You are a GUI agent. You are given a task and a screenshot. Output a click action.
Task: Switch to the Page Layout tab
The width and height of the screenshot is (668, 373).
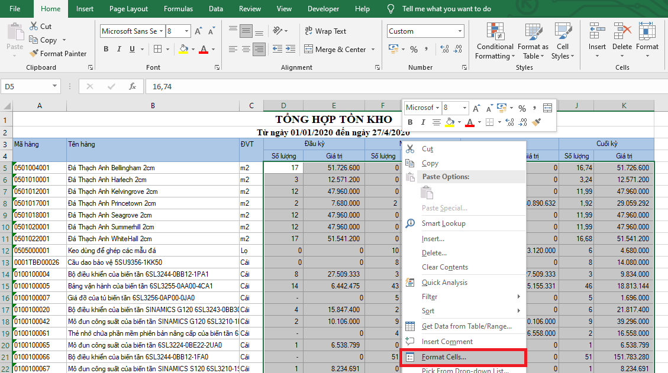[x=128, y=9]
